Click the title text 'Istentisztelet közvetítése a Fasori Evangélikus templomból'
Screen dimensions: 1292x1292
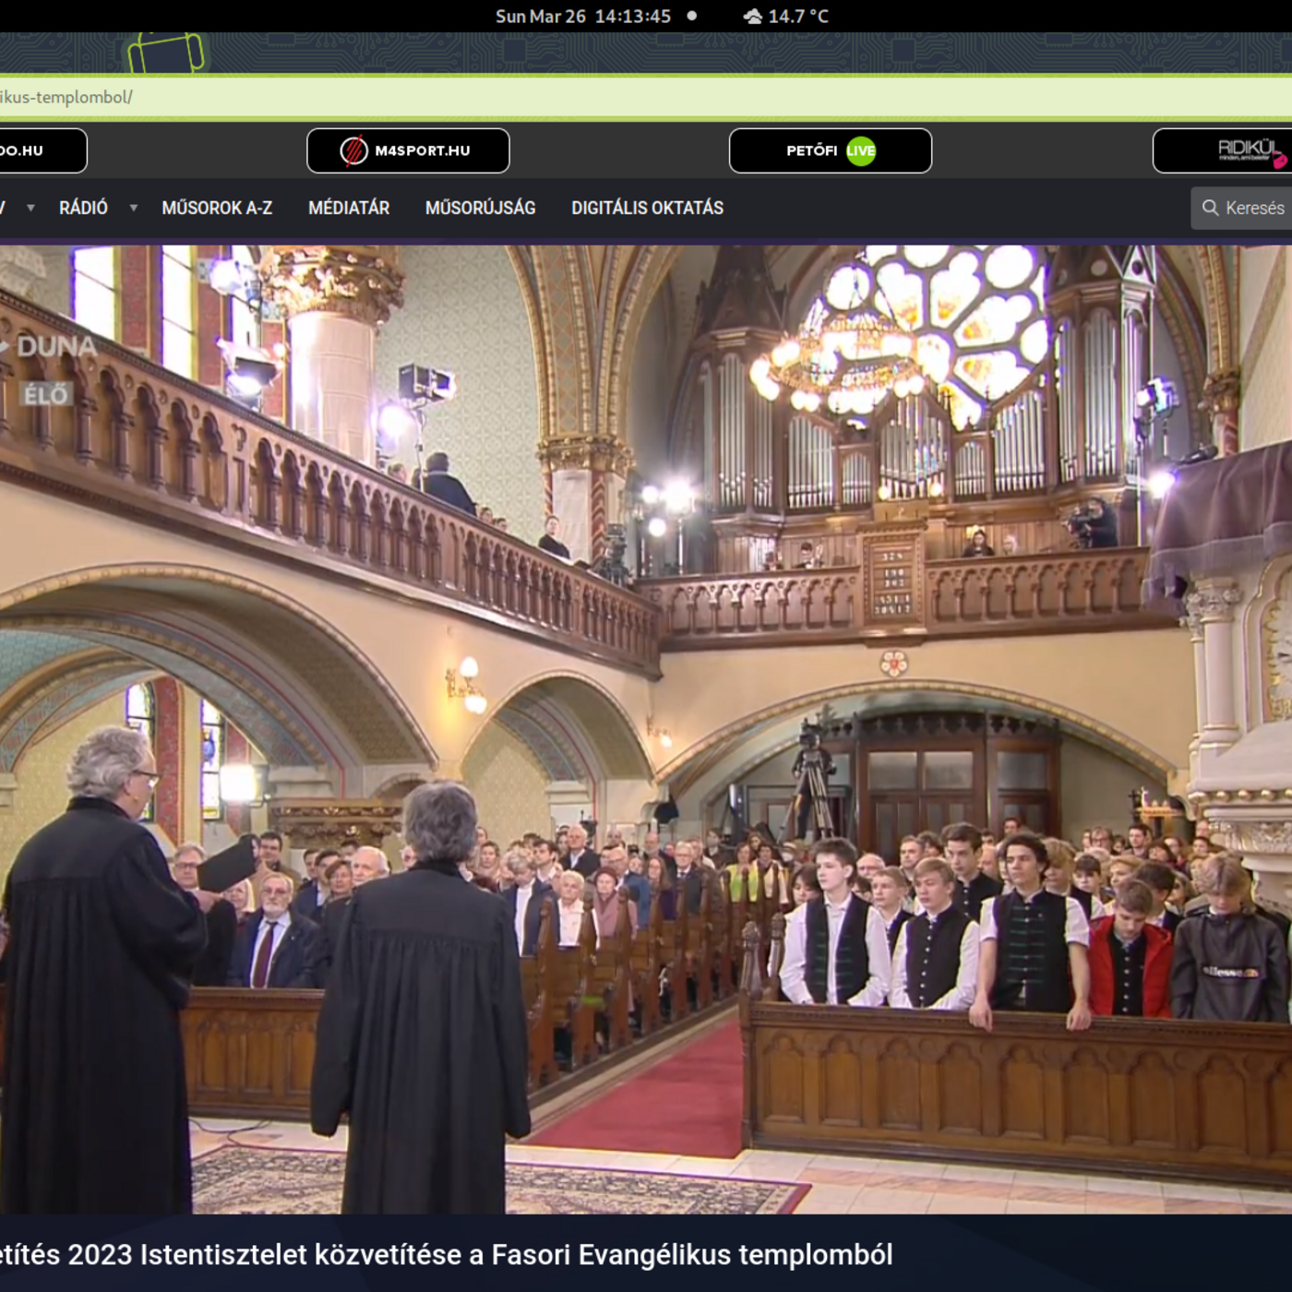tap(516, 1254)
